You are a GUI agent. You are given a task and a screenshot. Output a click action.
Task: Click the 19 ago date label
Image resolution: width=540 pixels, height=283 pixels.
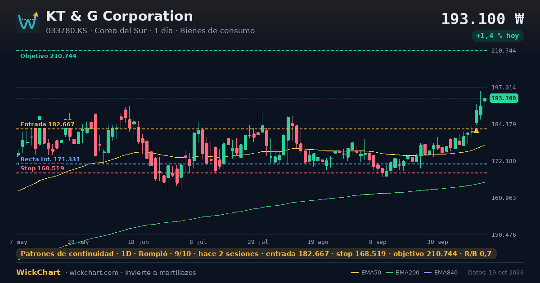point(318,242)
